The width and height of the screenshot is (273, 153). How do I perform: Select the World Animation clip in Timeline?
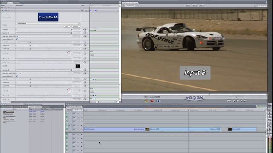[114, 129]
